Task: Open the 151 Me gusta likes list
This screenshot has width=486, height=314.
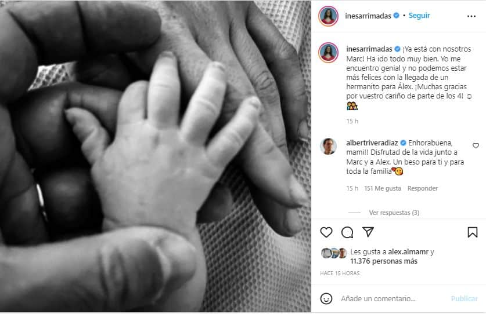Action: pyautogui.click(x=383, y=188)
